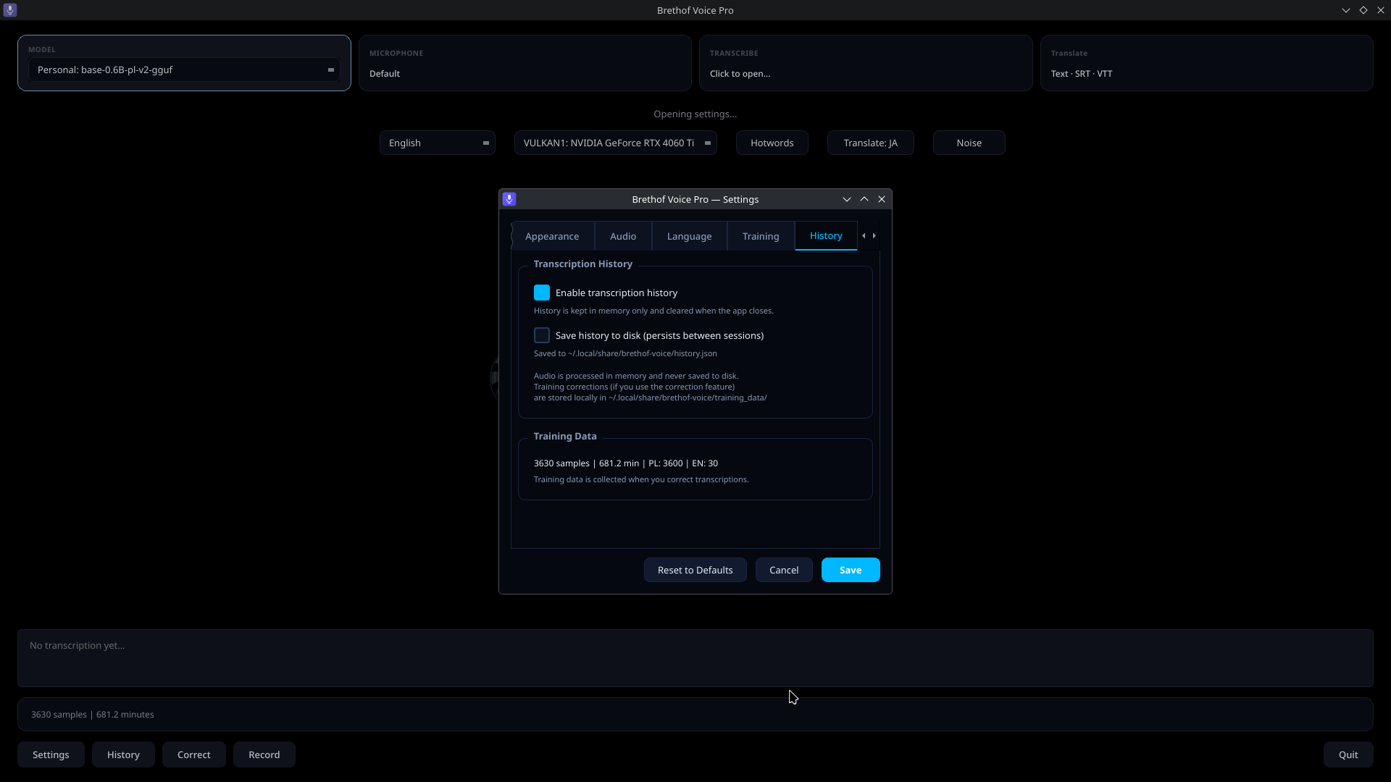Open History from the bottom bar
The width and height of the screenshot is (1391, 782).
pyautogui.click(x=123, y=754)
